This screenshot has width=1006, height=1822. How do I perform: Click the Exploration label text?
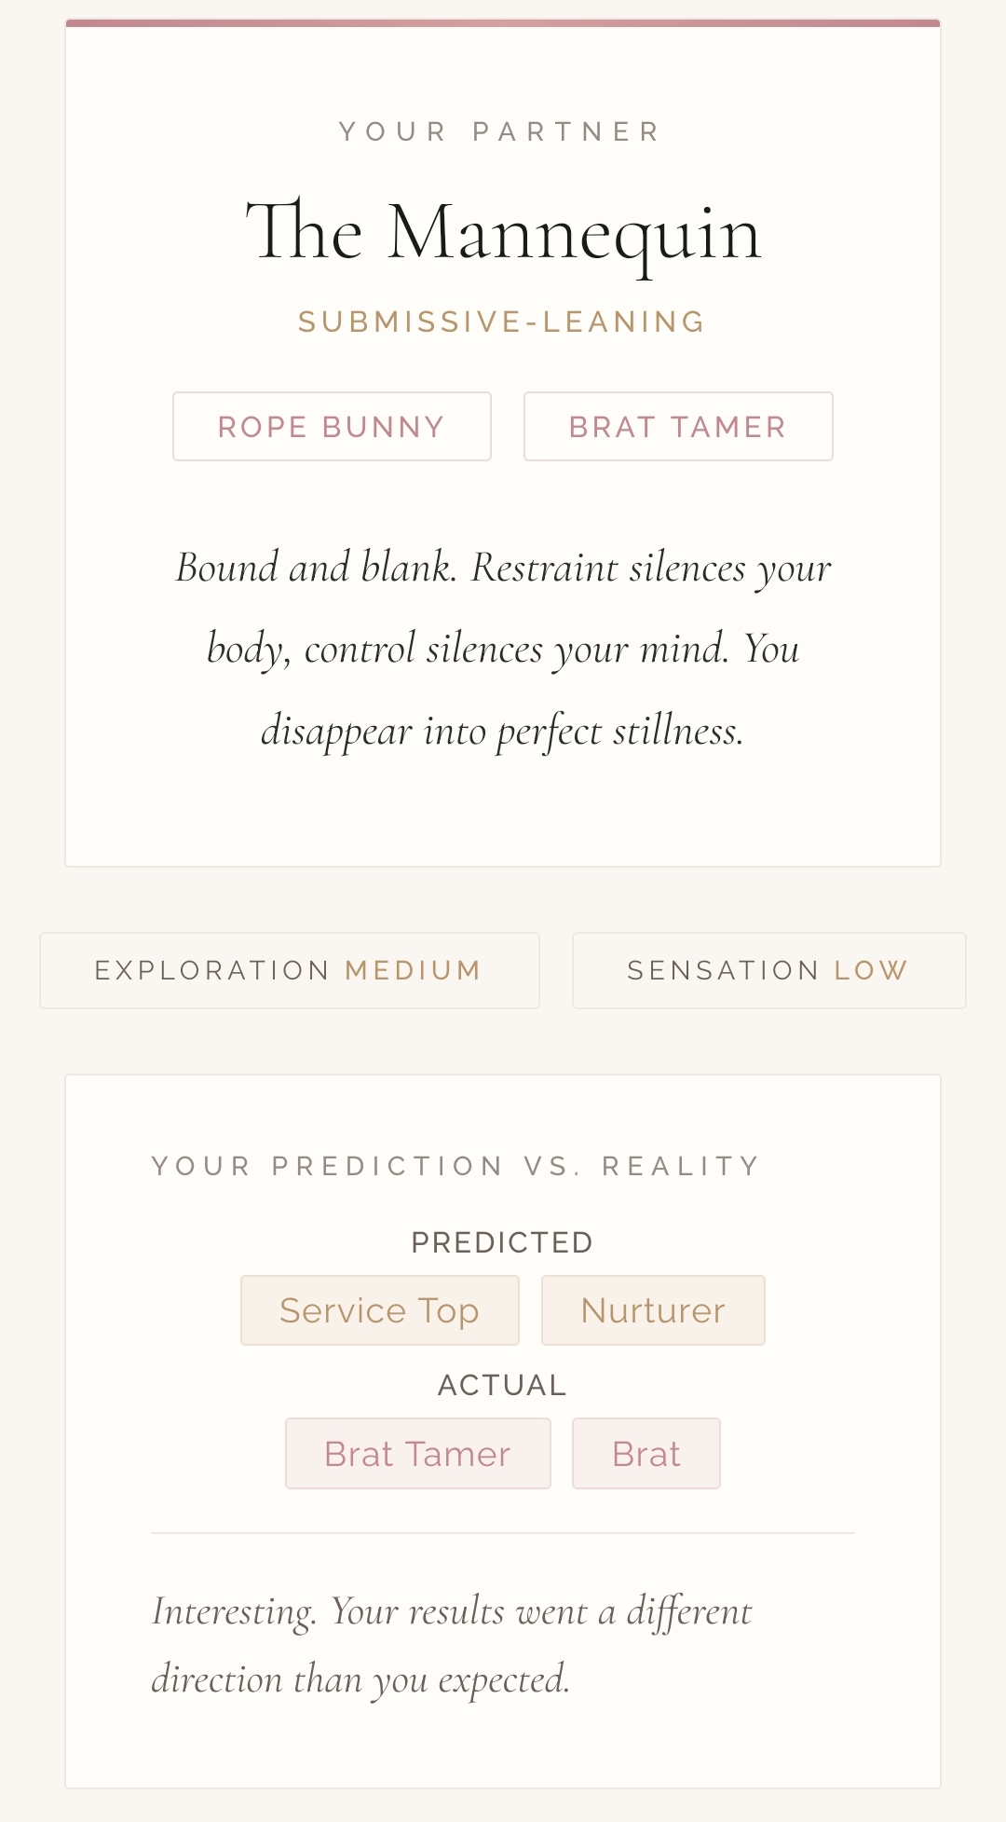pos(212,971)
